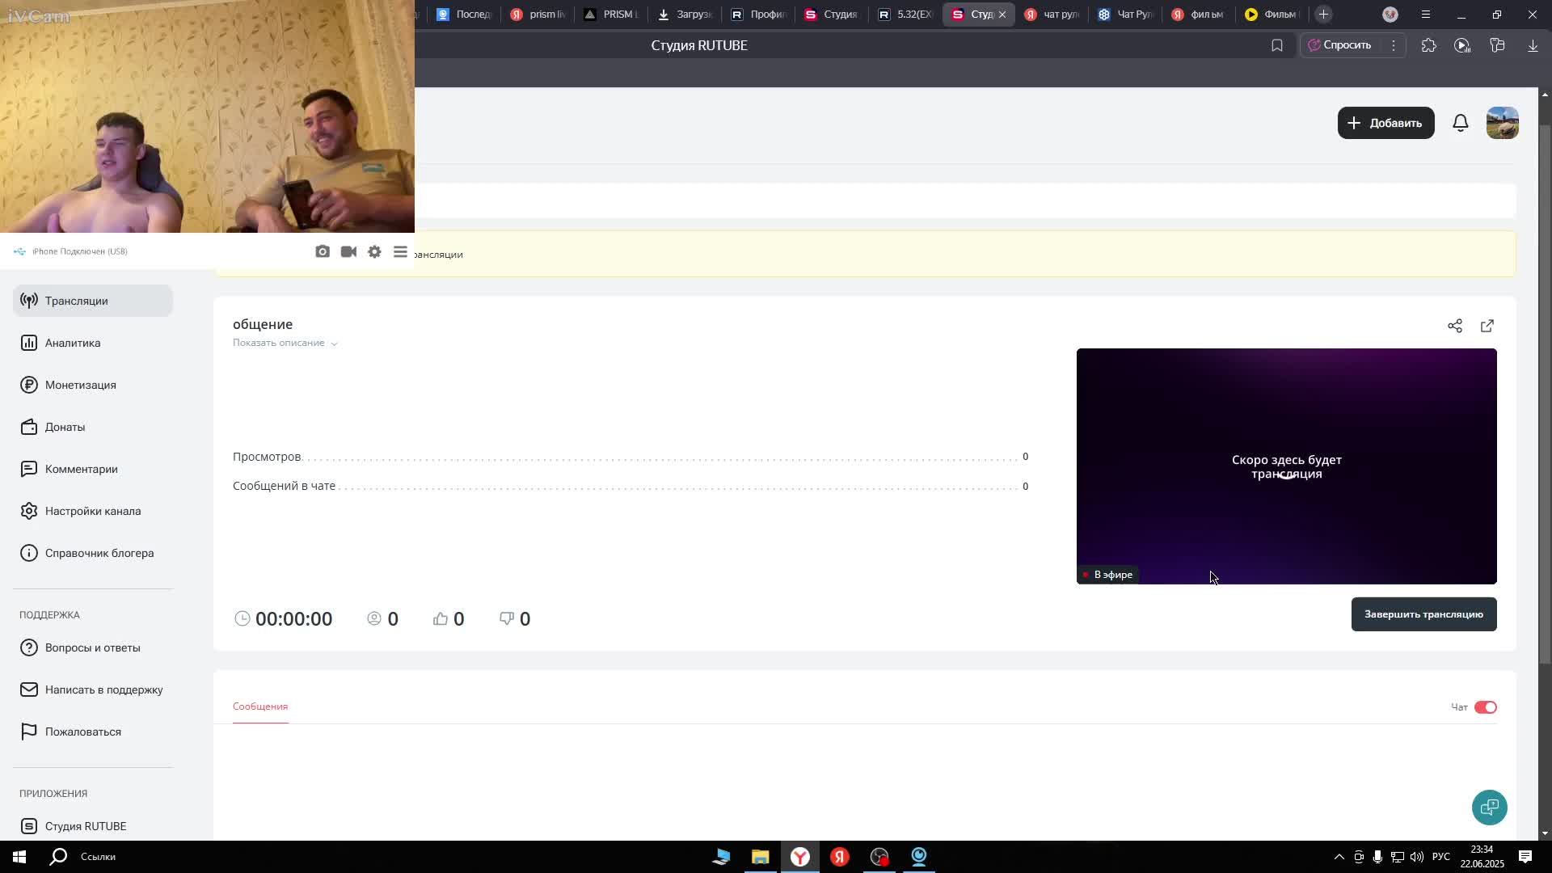1552x873 pixels.
Task: Start iVCam video recording icon
Action: [348, 251]
